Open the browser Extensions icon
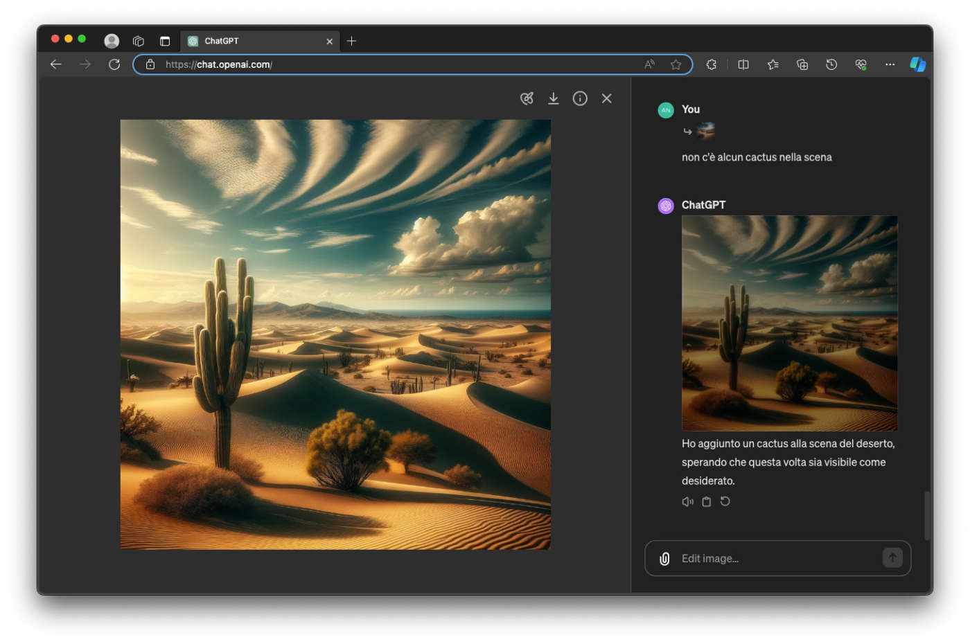 click(x=711, y=64)
